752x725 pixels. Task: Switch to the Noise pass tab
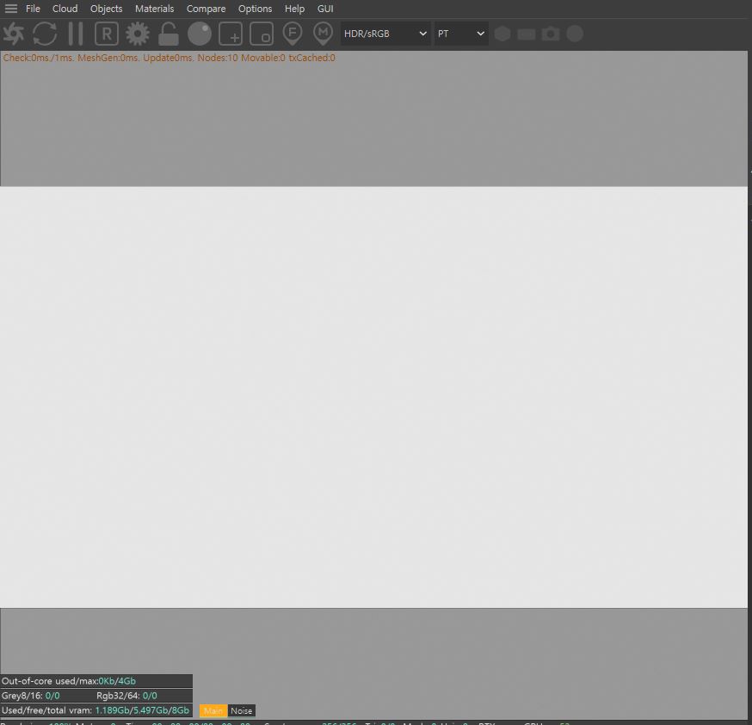pyautogui.click(x=242, y=710)
